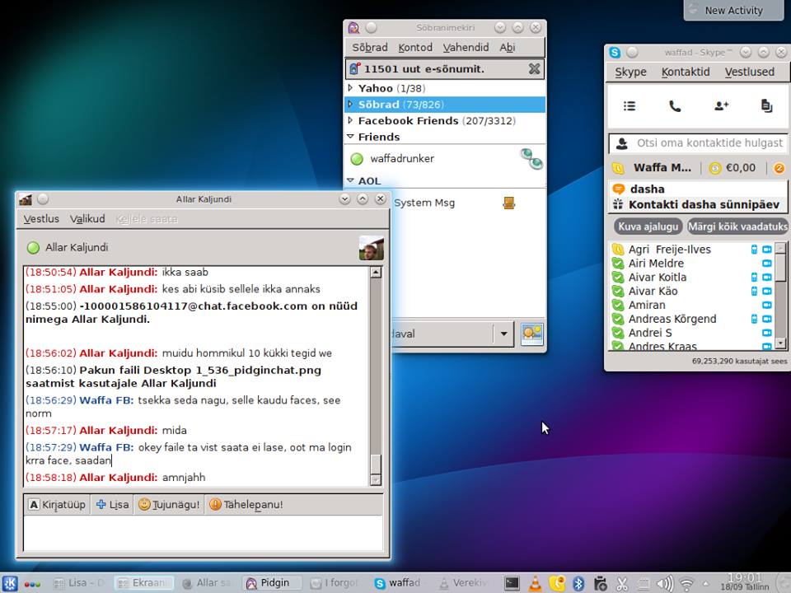This screenshot has width=791, height=593.
Task: Click the orange chat icon beside dasha
Action: (618, 189)
